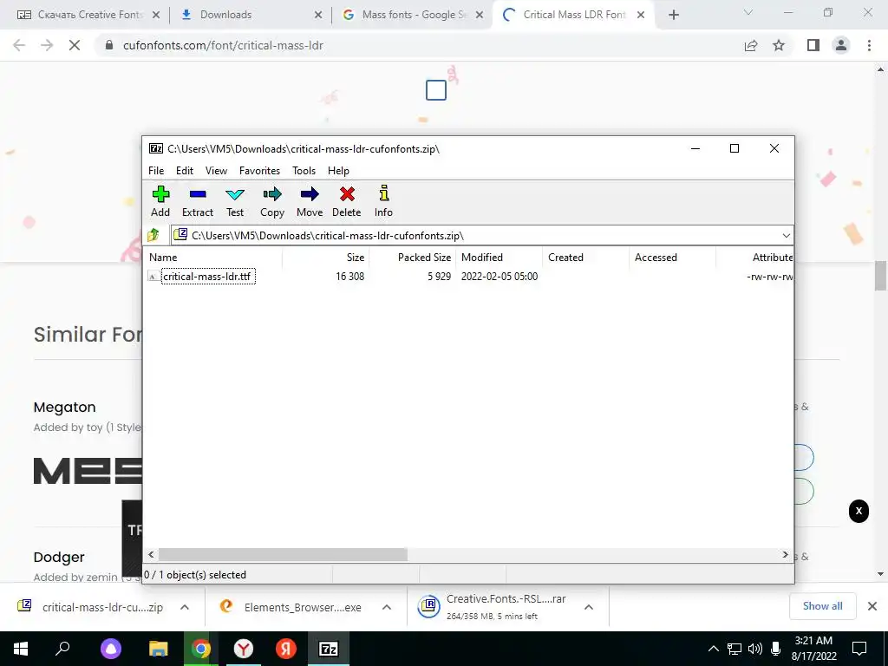The width and height of the screenshot is (888, 666).
Task: Click the red Delete icon
Action: [347, 201]
